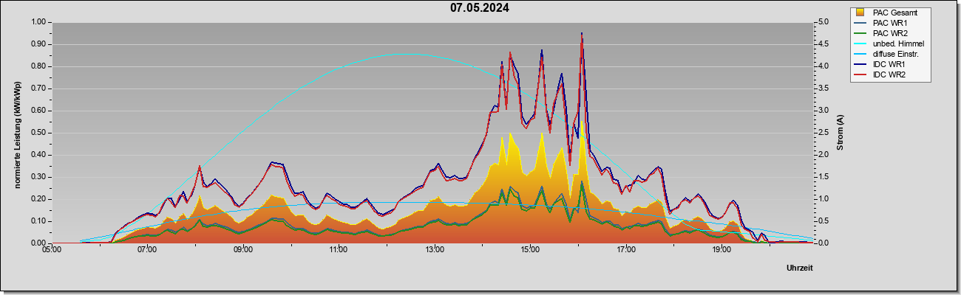Click the 19:00 tick label on time axis
The image size is (961, 295).
[x=721, y=250]
